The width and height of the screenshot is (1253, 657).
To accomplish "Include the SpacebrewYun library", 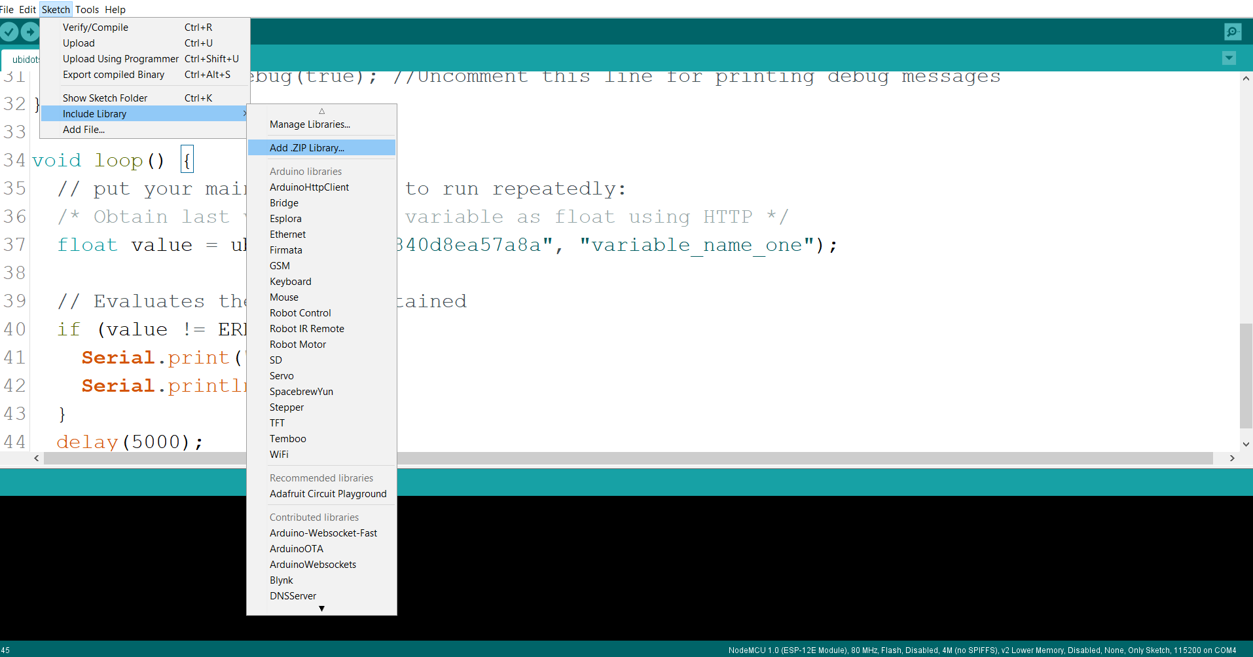I will (321, 392).
